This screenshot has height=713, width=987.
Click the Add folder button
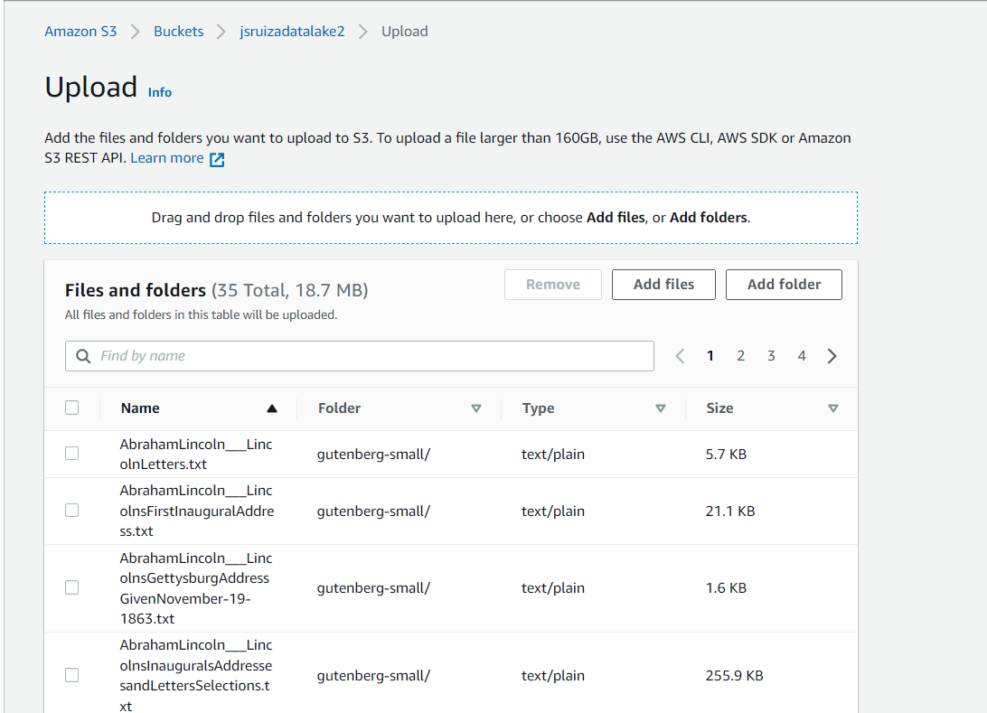click(x=784, y=284)
